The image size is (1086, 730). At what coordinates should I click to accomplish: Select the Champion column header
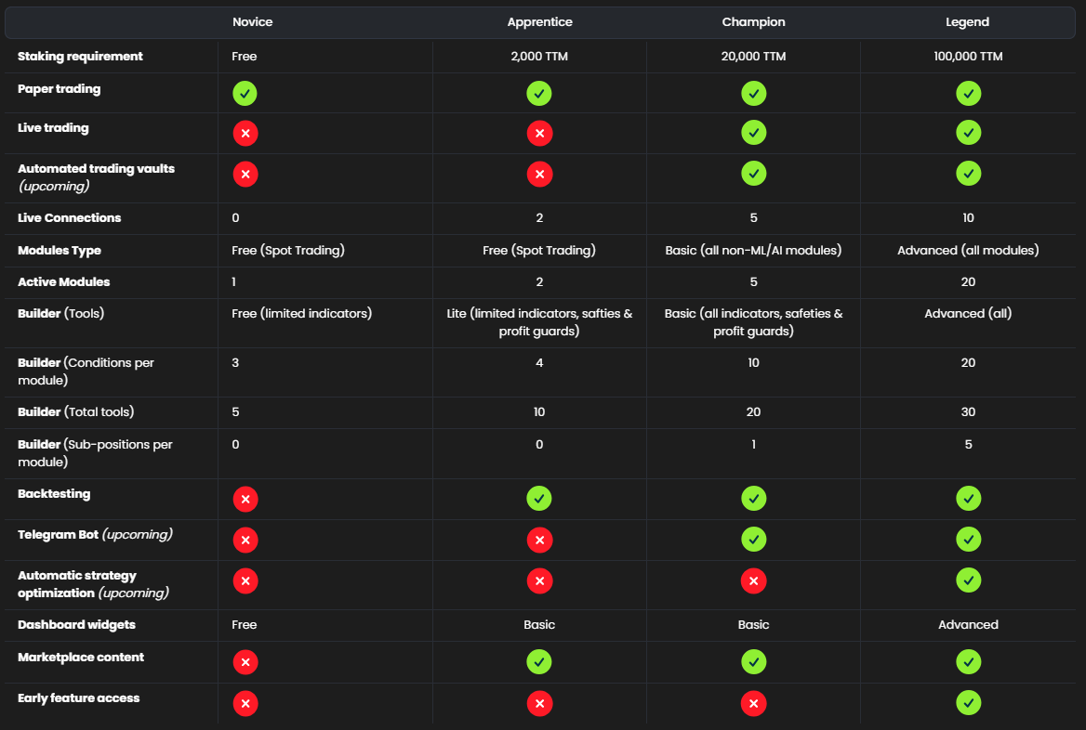753,21
